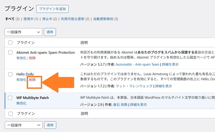This screenshot has width=215, height=132.
Task: Activate Akismet via 有効化 link
Action: pos(21,58)
